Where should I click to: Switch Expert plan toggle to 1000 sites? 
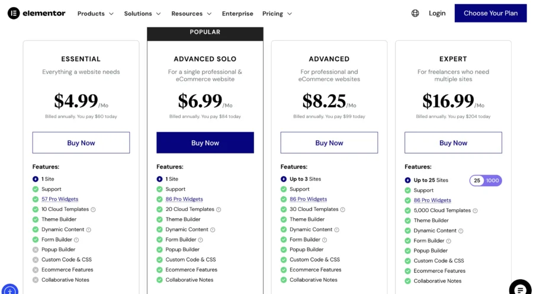[492, 181]
